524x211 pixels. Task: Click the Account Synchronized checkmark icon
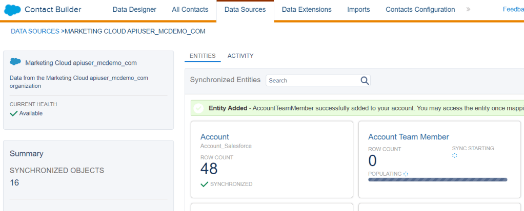pos(204,184)
